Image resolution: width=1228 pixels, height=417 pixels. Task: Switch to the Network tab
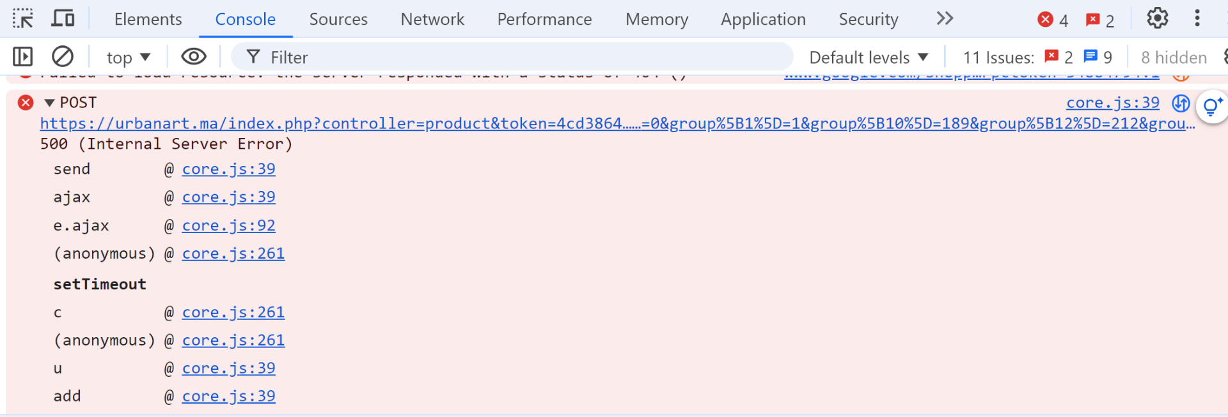tap(432, 19)
